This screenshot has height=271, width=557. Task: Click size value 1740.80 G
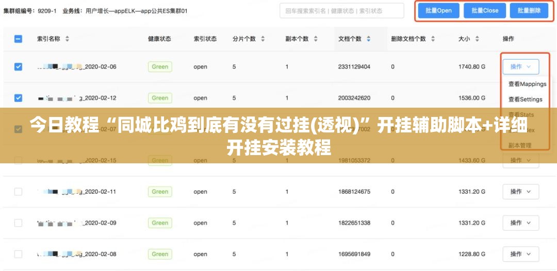tap(472, 66)
